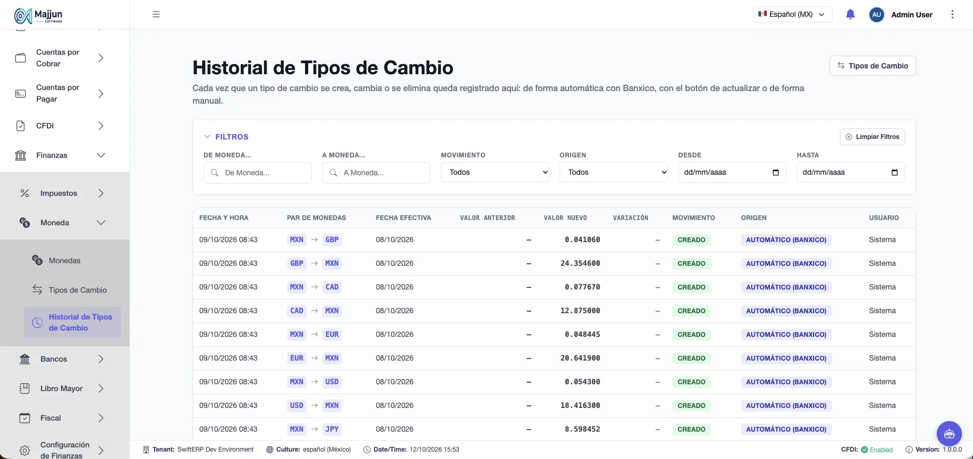This screenshot has width=973, height=459.
Task: Click the Cuentas por Pagar card icon
Action: (21, 94)
